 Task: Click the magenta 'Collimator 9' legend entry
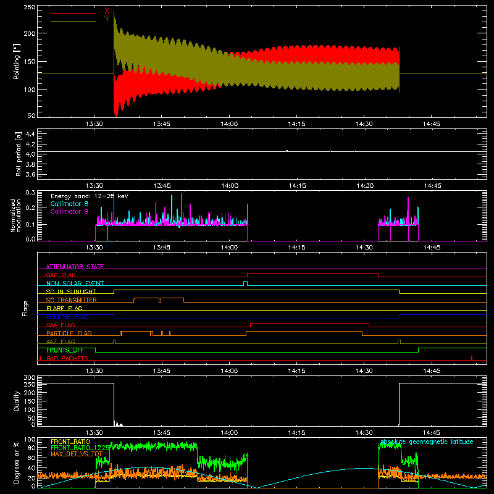tap(69, 211)
